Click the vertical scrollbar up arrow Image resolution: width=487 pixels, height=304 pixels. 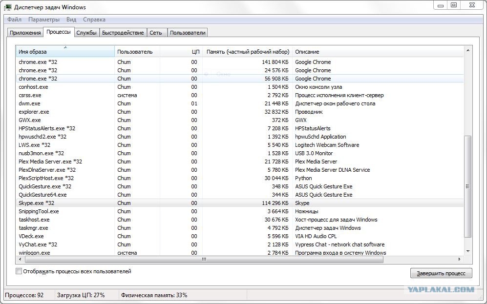(468, 50)
